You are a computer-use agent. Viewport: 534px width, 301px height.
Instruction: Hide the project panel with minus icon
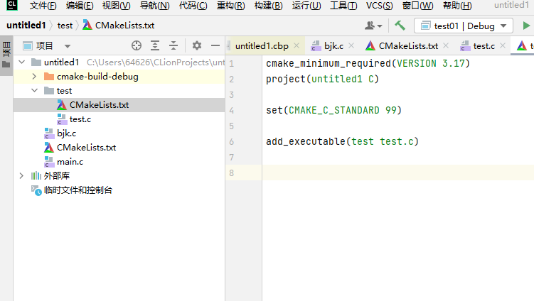[x=215, y=45]
